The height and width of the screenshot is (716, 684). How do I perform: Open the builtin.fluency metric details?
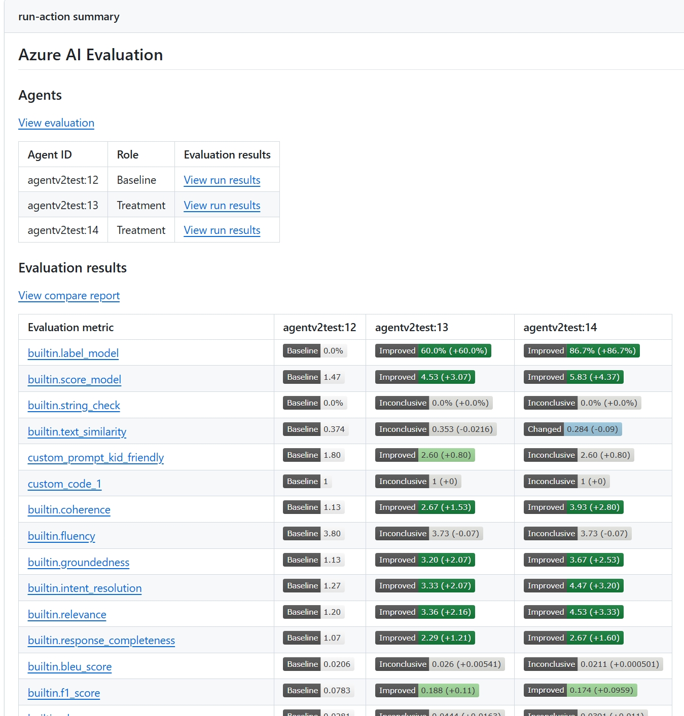coord(61,536)
